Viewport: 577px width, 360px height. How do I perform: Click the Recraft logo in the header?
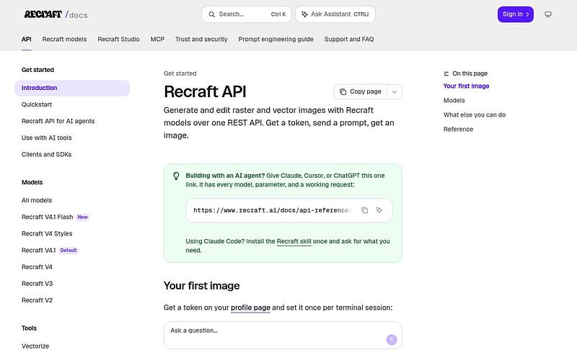tap(43, 14)
